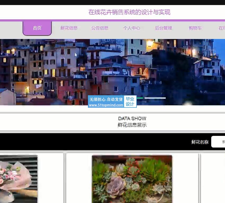Click the 鲜花信息展示 section heading

pos(132,125)
